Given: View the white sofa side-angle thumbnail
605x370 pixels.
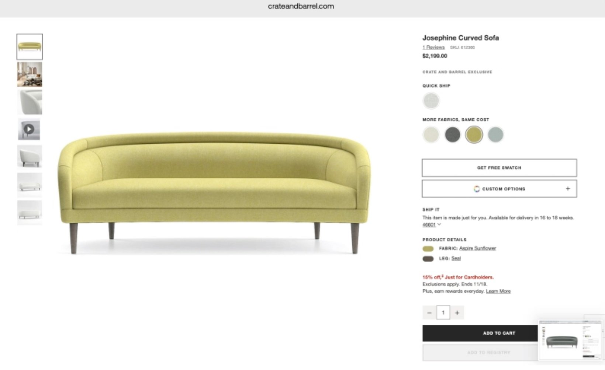Looking at the screenshot, I should (x=30, y=157).
